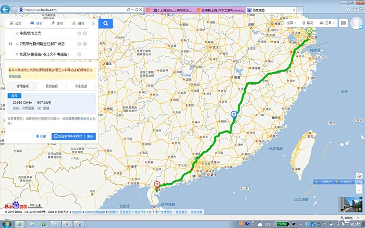Click the Windows Start button
Viewport: 365px width, 228px height.
click(6, 224)
